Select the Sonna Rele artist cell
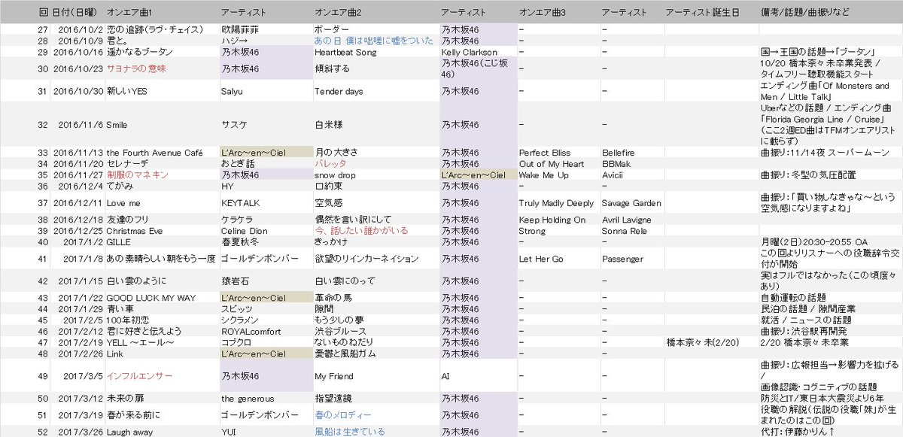 pos(624,231)
